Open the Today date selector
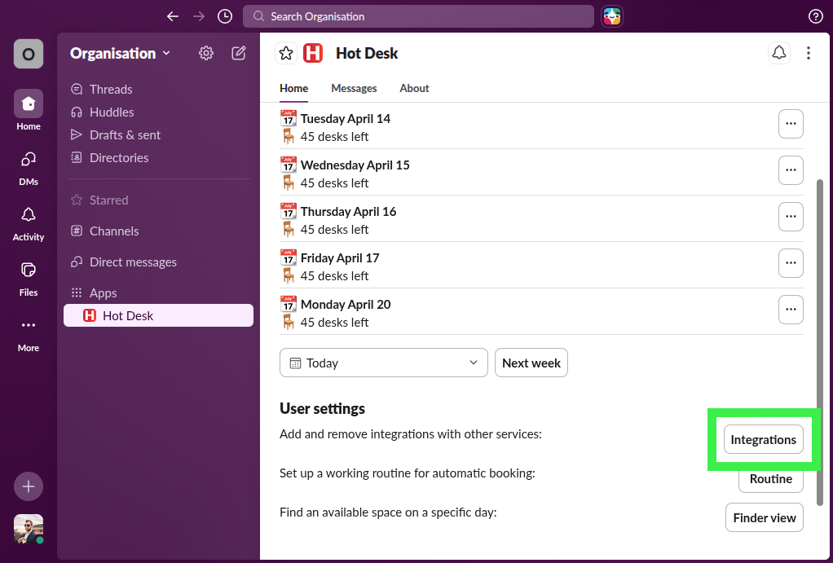 pyautogui.click(x=383, y=363)
